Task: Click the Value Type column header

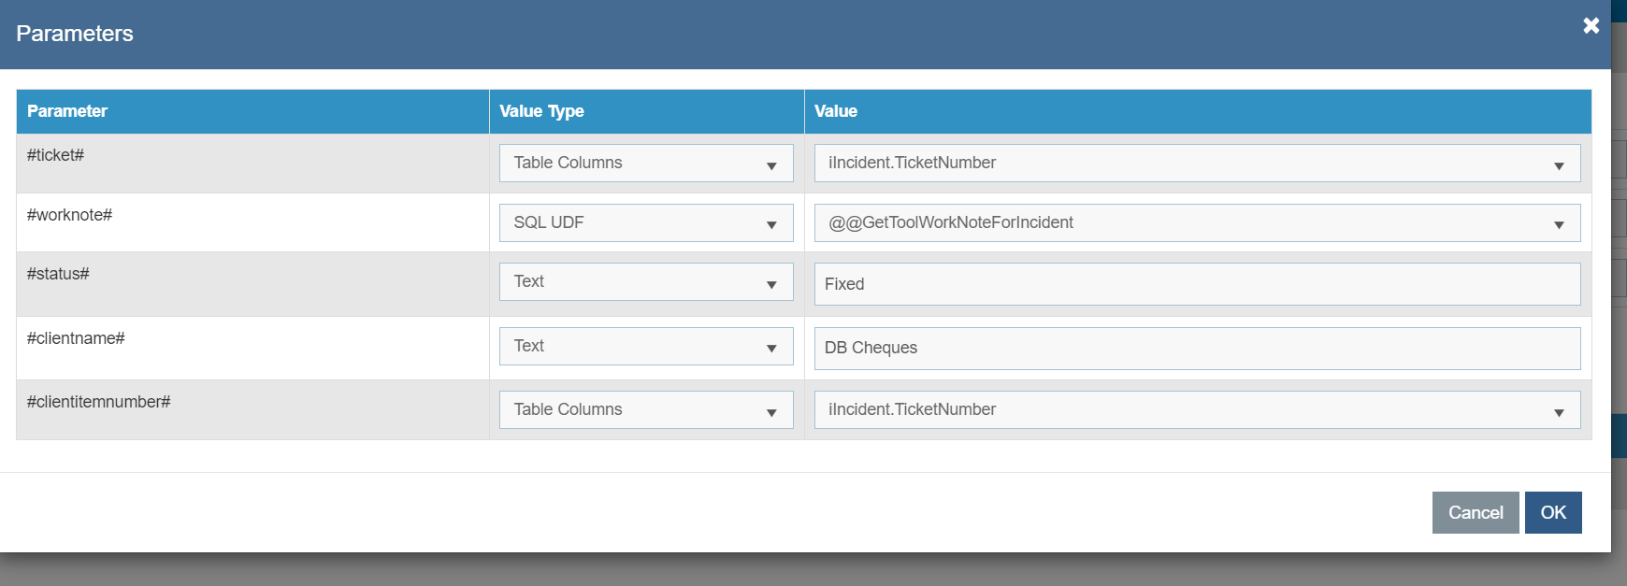Action: point(541,111)
